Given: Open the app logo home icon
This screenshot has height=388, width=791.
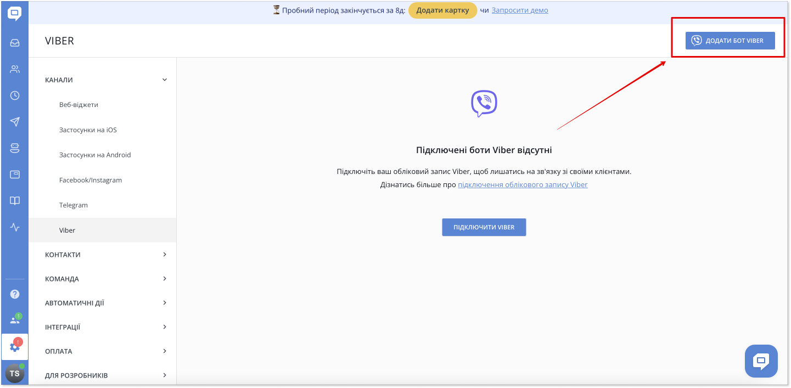Looking at the screenshot, I should click(15, 14).
